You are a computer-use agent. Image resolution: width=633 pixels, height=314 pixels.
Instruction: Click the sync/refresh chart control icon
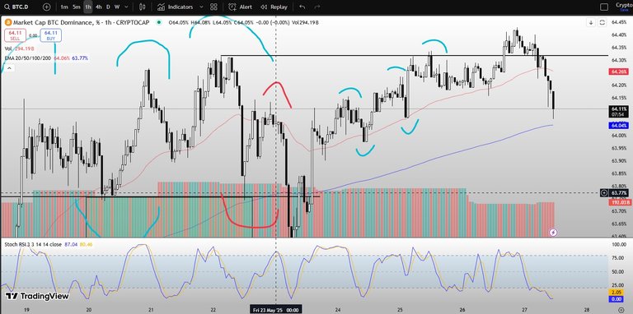coord(602,22)
